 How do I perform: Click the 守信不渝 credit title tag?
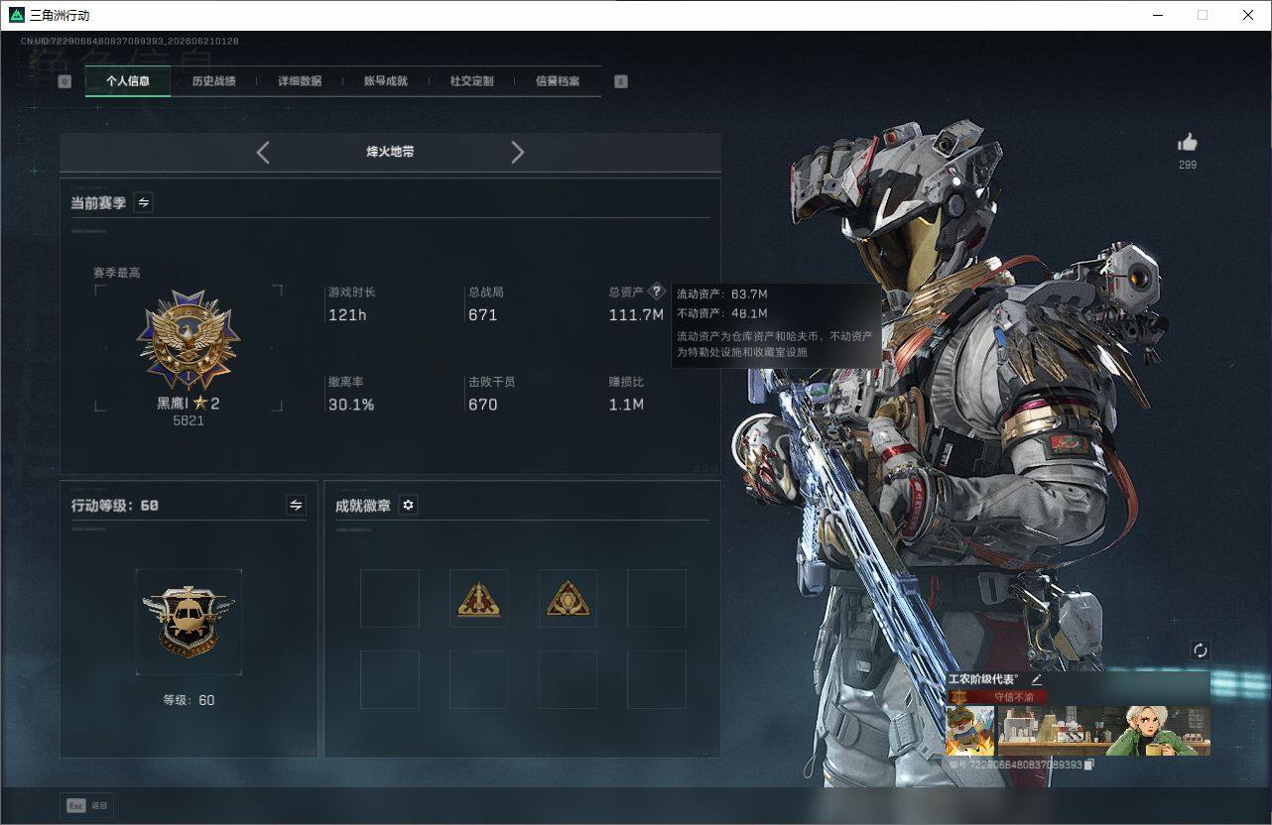[997, 696]
